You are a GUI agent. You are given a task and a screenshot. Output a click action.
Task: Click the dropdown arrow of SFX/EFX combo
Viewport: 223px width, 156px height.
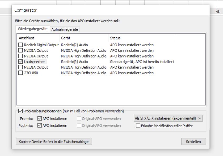point(200,118)
